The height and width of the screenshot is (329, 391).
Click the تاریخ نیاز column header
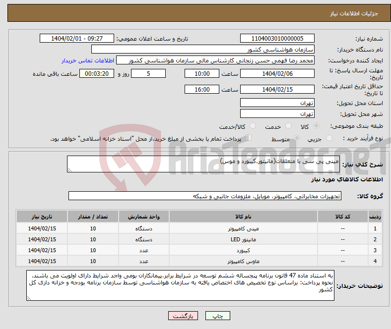tap(42, 217)
